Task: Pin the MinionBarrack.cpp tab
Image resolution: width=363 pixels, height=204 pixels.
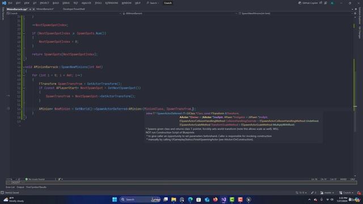Action: pos(30,9)
